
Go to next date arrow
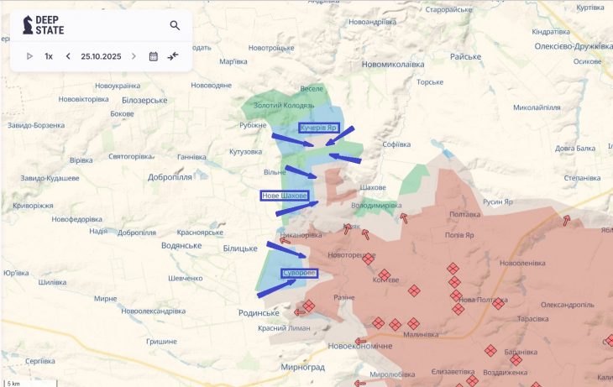click(x=134, y=56)
